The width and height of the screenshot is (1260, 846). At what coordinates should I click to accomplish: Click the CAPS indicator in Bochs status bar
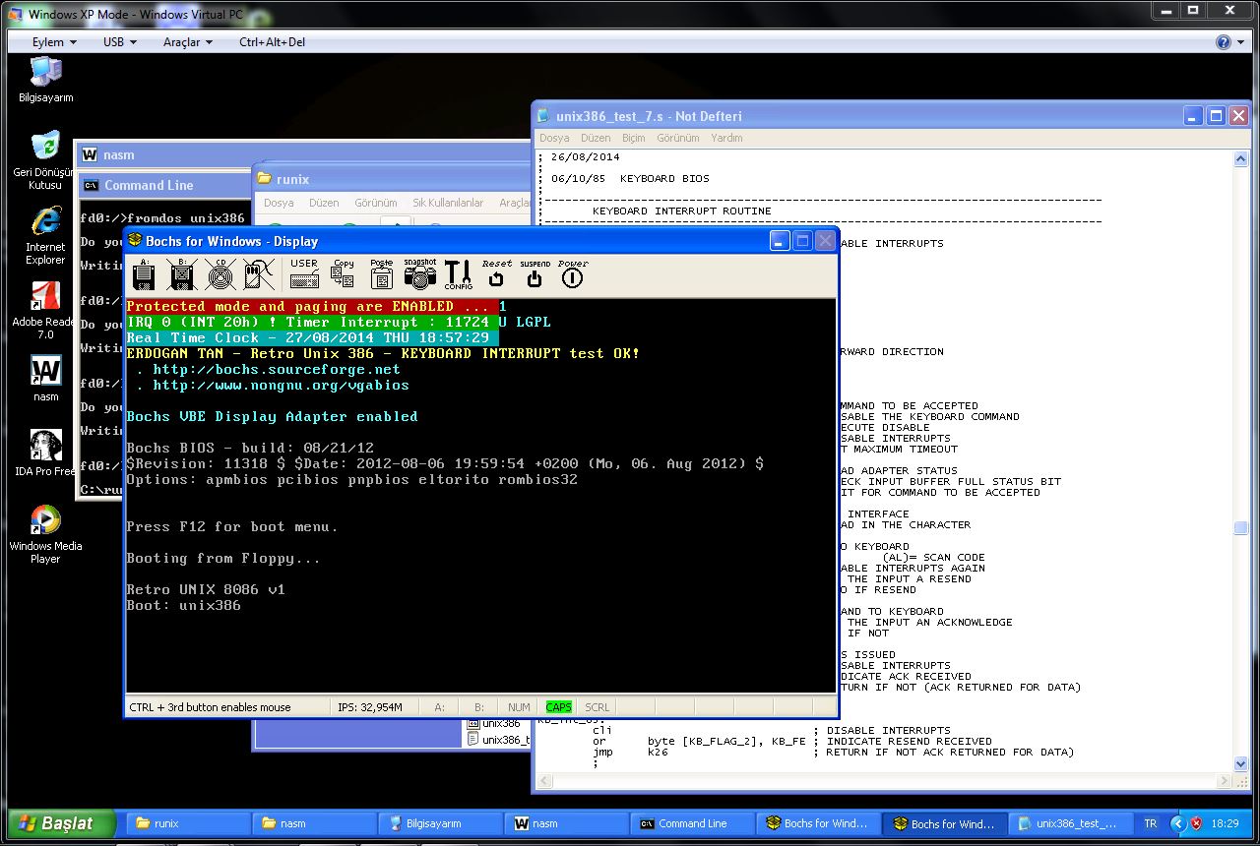click(x=558, y=707)
